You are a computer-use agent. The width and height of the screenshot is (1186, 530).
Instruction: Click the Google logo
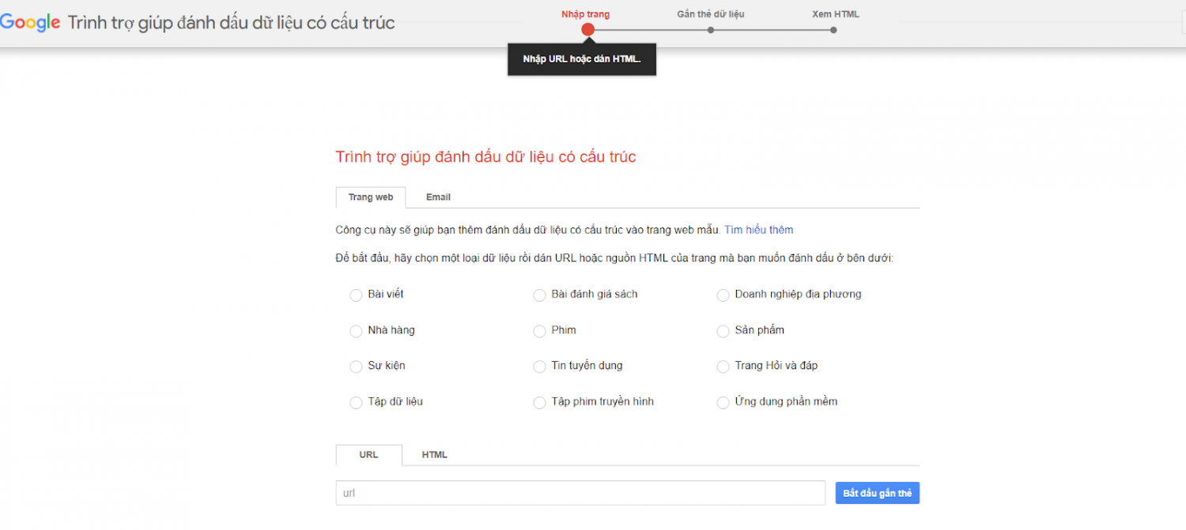coord(30,22)
